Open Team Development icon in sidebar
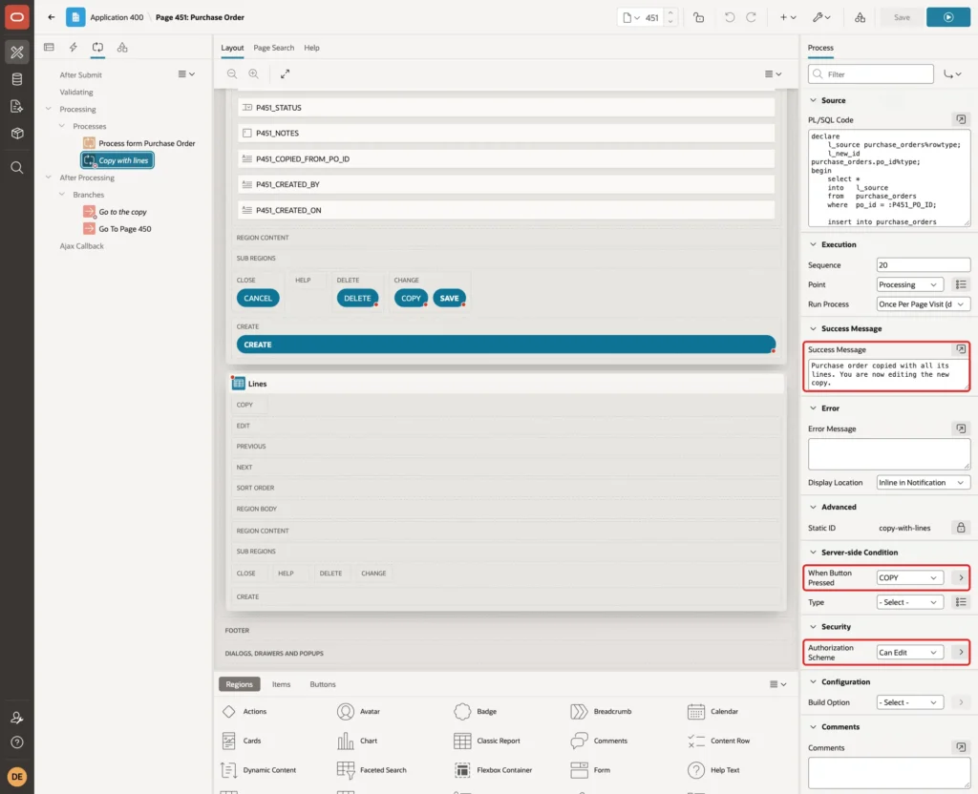 [17, 106]
